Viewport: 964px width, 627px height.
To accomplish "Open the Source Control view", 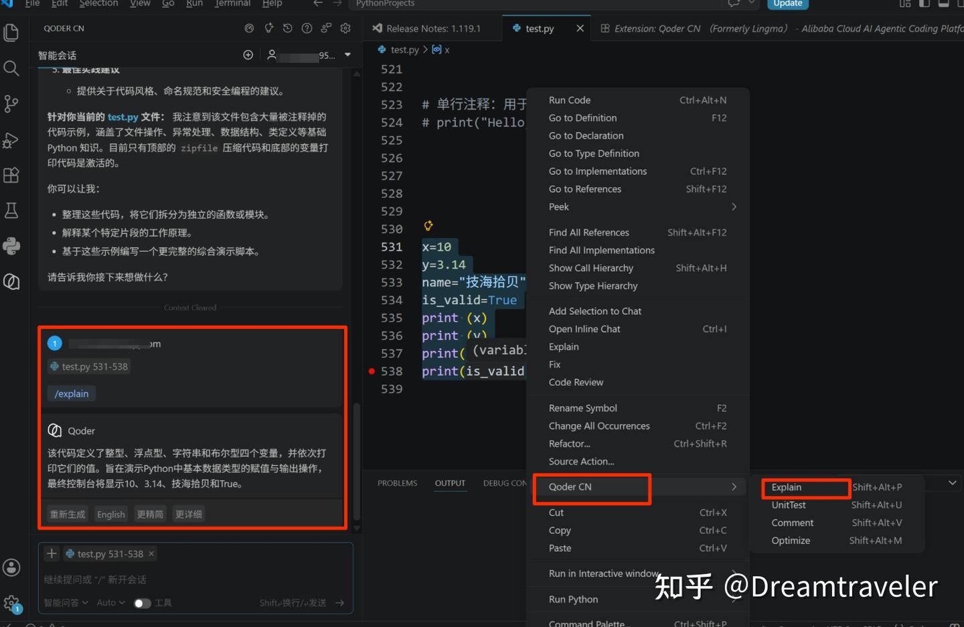I will tap(11, 104).
